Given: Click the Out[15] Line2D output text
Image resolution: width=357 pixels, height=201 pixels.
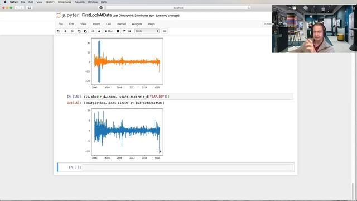Looking at the screenshot, I should tap(124, 103).
